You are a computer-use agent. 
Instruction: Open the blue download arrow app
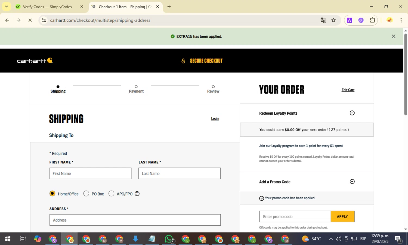135,239
